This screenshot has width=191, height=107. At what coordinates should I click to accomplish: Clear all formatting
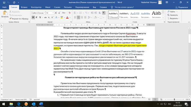pyautogui.click(x=70, y=13)
